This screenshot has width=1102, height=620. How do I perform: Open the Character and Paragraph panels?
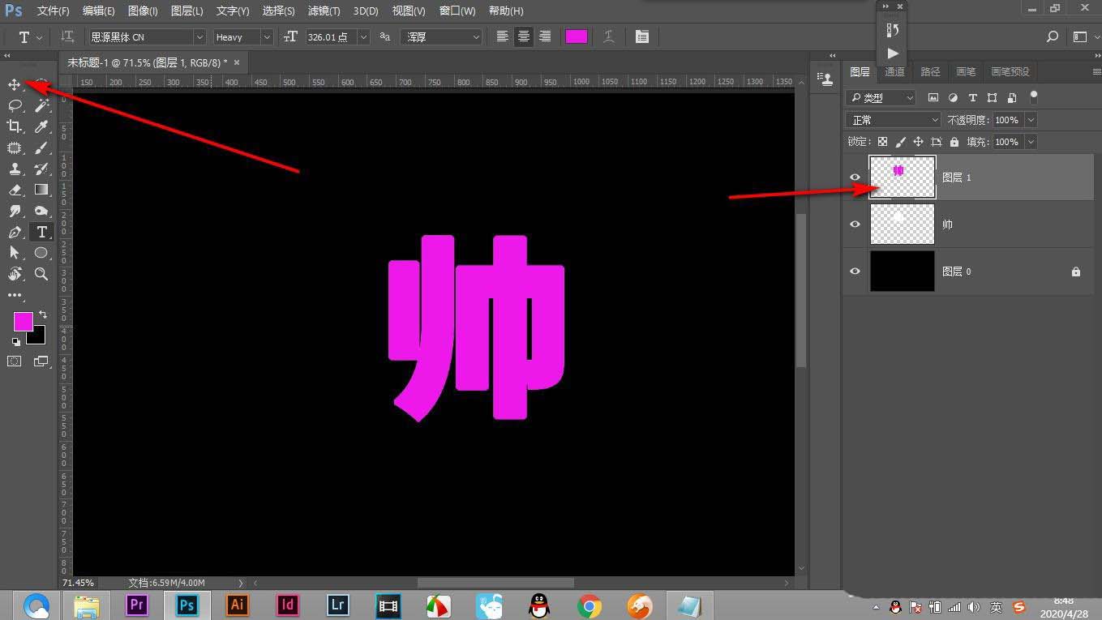point(642,36)
